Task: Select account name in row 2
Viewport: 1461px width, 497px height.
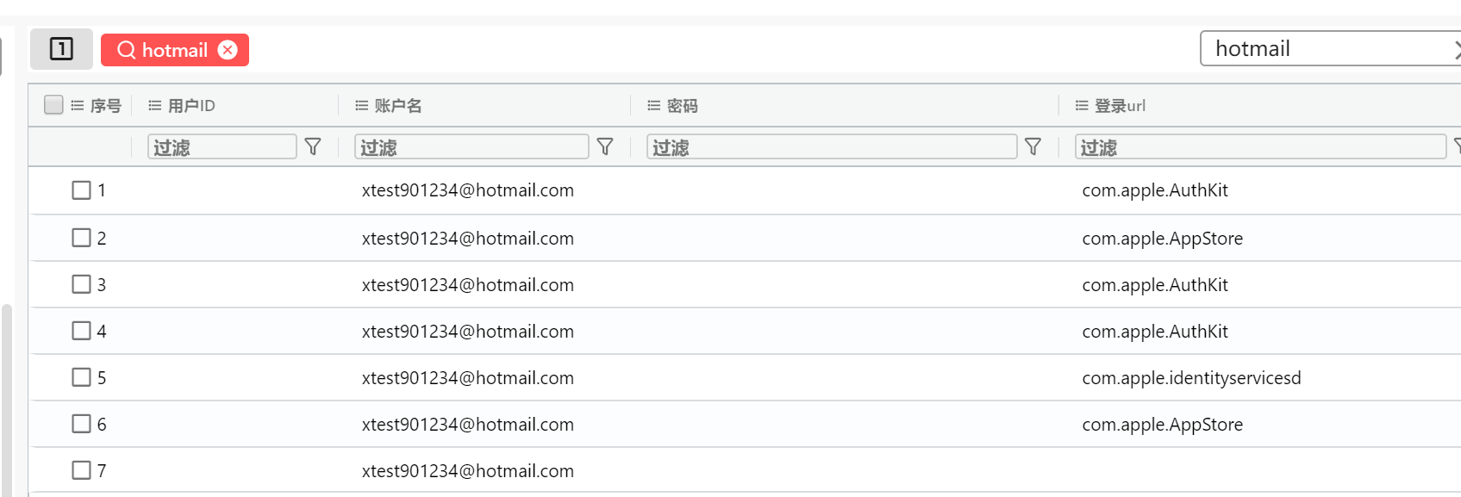Action: click(x=468, y=239)
